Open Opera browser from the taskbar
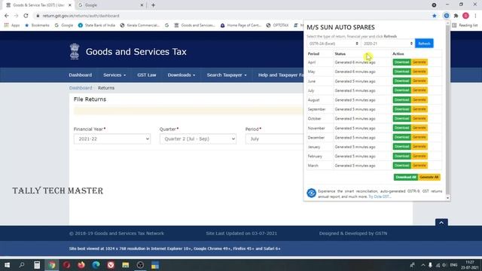Screen dimensions: 482x271 (x=66, y=265)
